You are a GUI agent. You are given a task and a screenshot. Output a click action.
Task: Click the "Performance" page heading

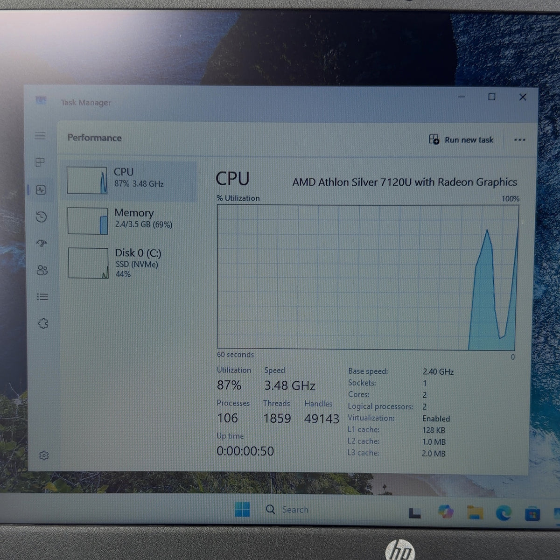tap(94, 138)
